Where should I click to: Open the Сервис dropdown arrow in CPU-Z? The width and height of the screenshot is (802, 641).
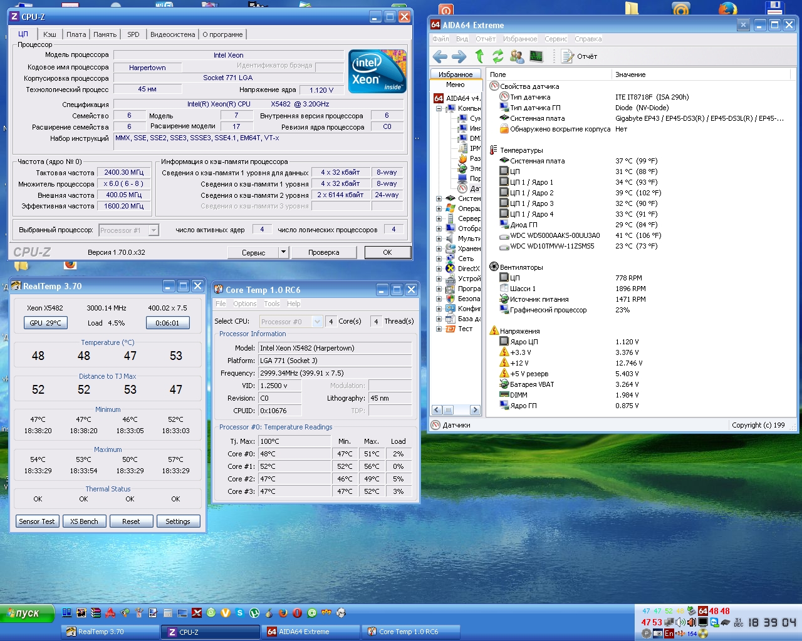[283, 252]
